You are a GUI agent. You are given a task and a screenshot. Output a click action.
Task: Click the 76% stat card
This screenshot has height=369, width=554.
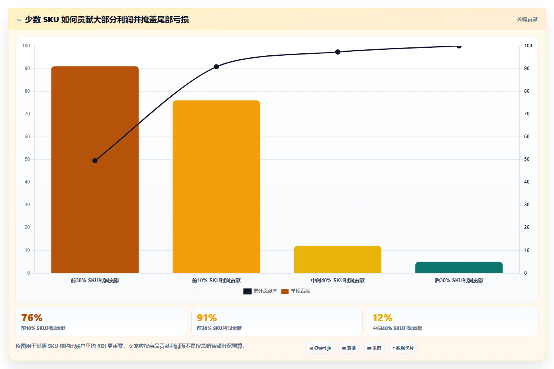pos(101,322)
